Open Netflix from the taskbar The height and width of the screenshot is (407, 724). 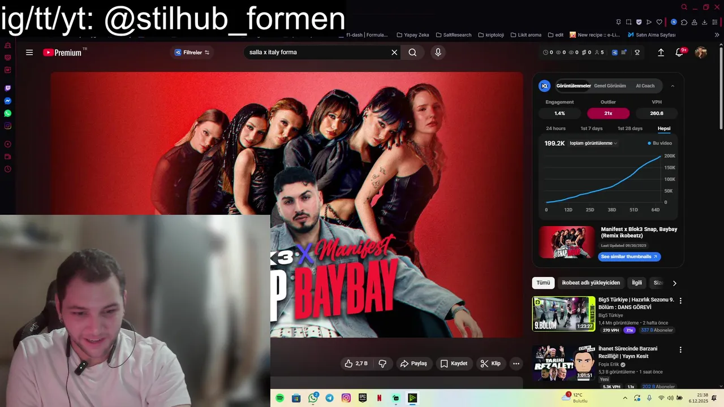(379, 398)
